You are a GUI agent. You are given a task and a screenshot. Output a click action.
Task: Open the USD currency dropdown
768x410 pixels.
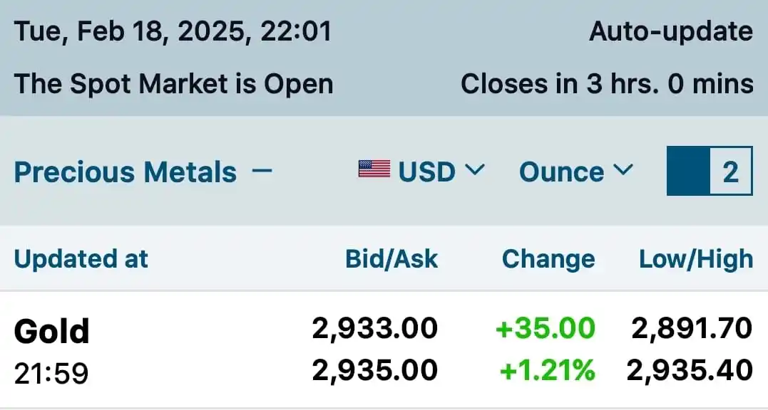click(x=426, y=172)
